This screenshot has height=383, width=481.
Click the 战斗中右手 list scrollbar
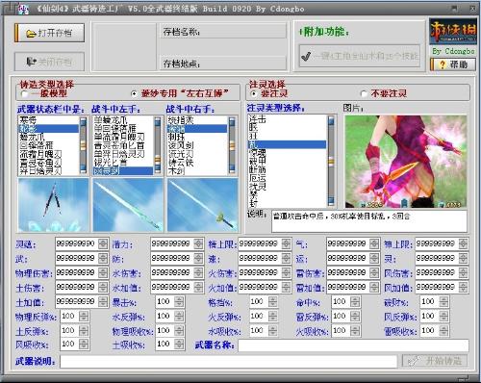[232, 145]
